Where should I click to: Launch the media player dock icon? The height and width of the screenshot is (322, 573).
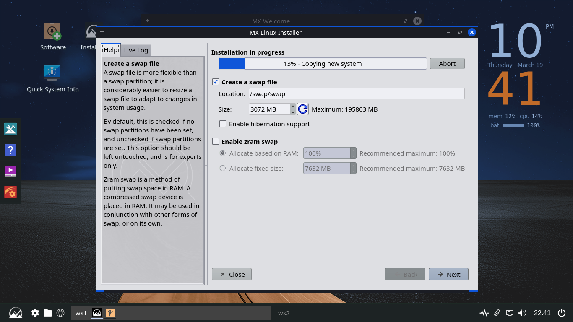pos(10,171)
